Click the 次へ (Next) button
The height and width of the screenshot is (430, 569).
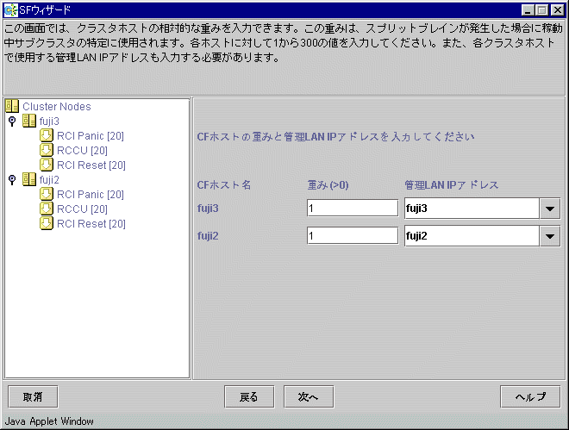309,397
